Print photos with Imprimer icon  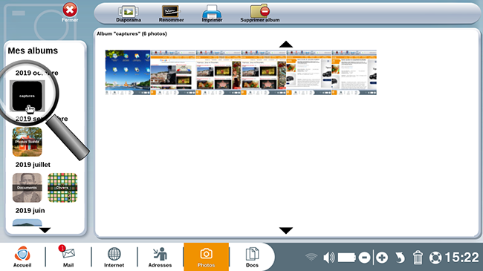click(x=212, y=13)
